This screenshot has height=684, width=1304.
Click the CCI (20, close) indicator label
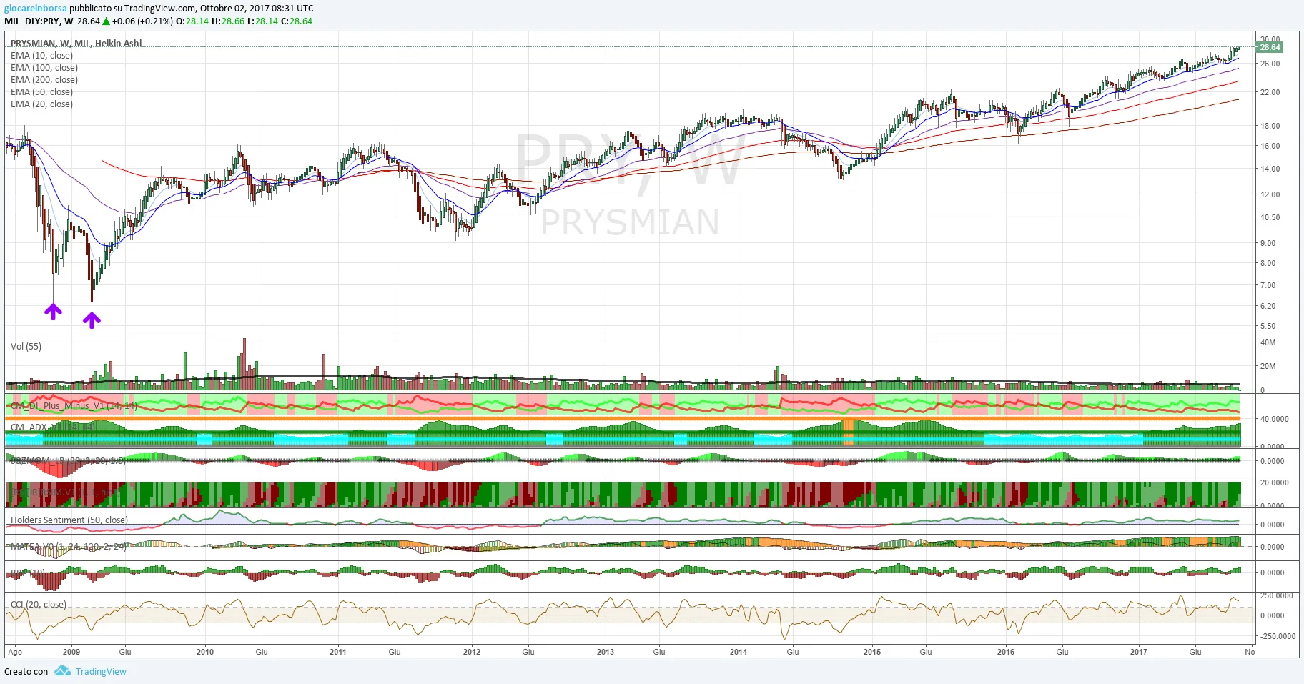tap(39, 605)
